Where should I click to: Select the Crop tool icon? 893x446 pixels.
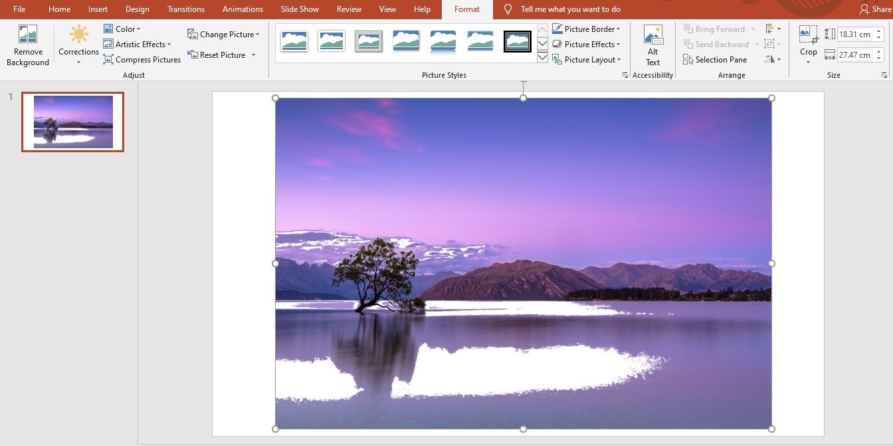coord(808,35)
